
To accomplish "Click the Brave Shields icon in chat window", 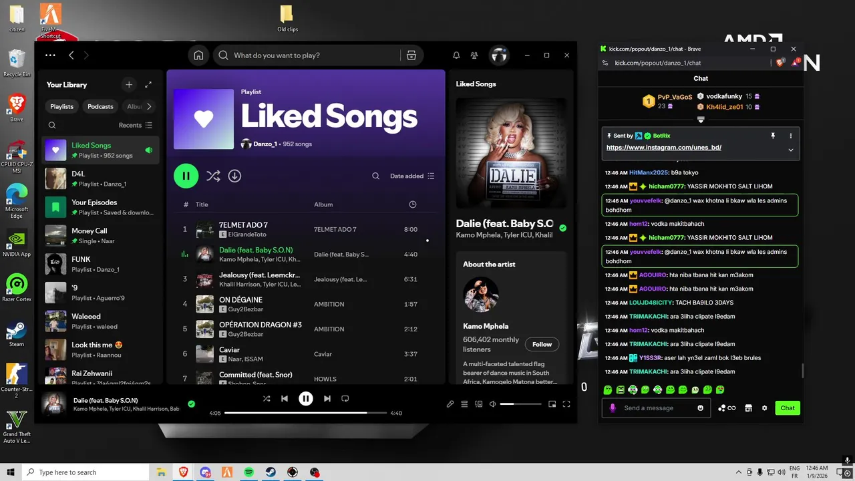I will point(780,63).
